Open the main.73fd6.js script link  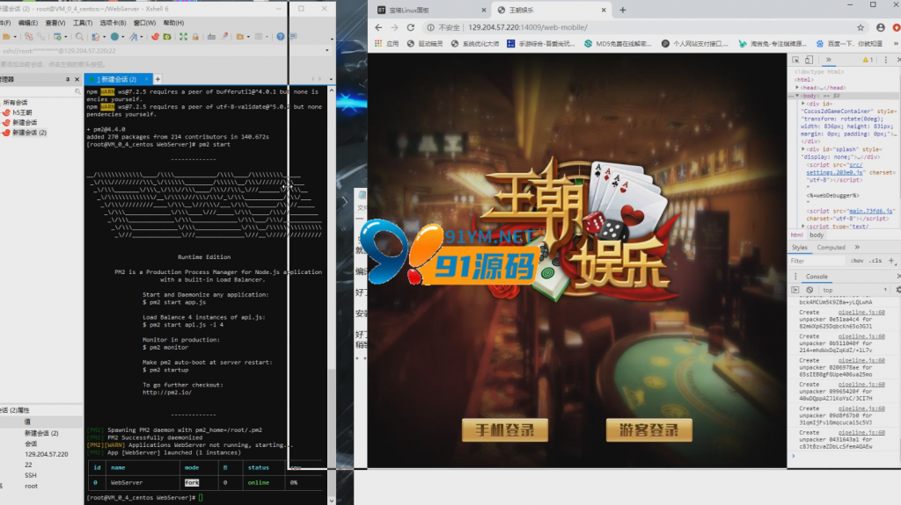[870, 211]
